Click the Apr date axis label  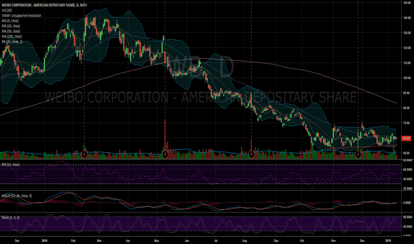tap(128, 240)
